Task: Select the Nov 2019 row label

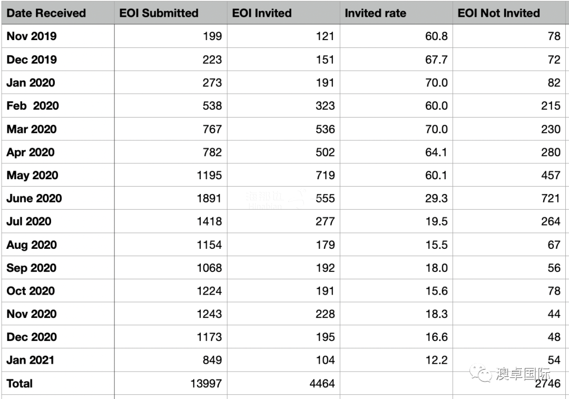Action: coord(32,36)
